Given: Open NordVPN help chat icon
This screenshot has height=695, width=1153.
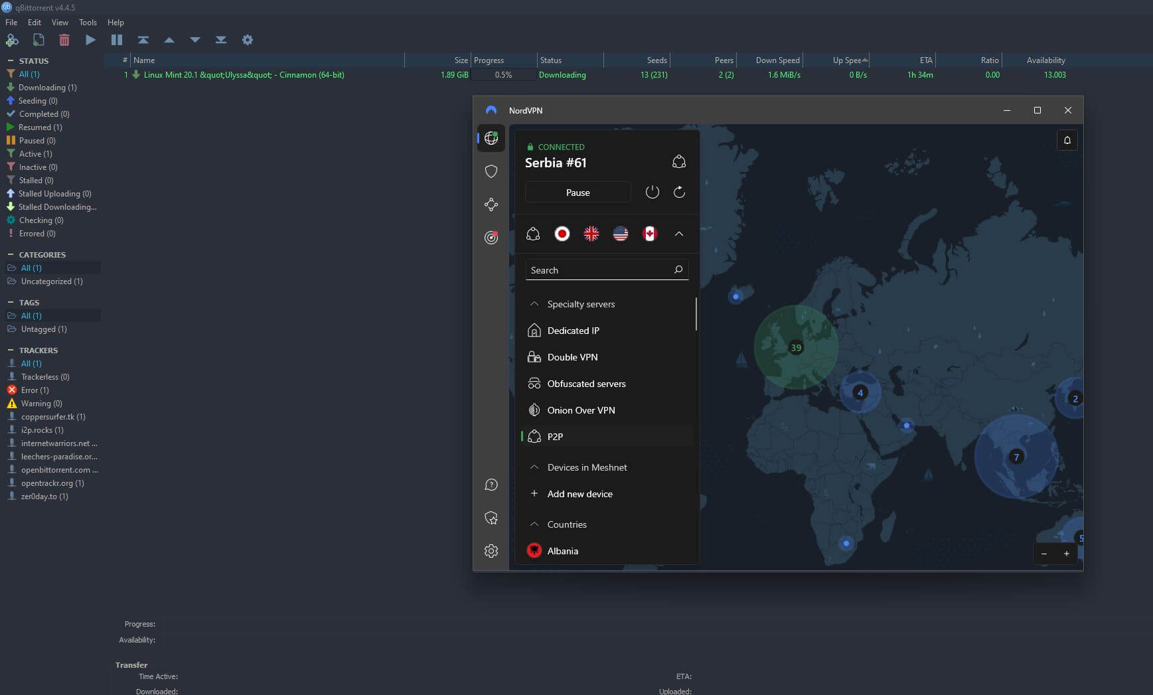Looking at the screenshot, I should click(x=491, y=485).
